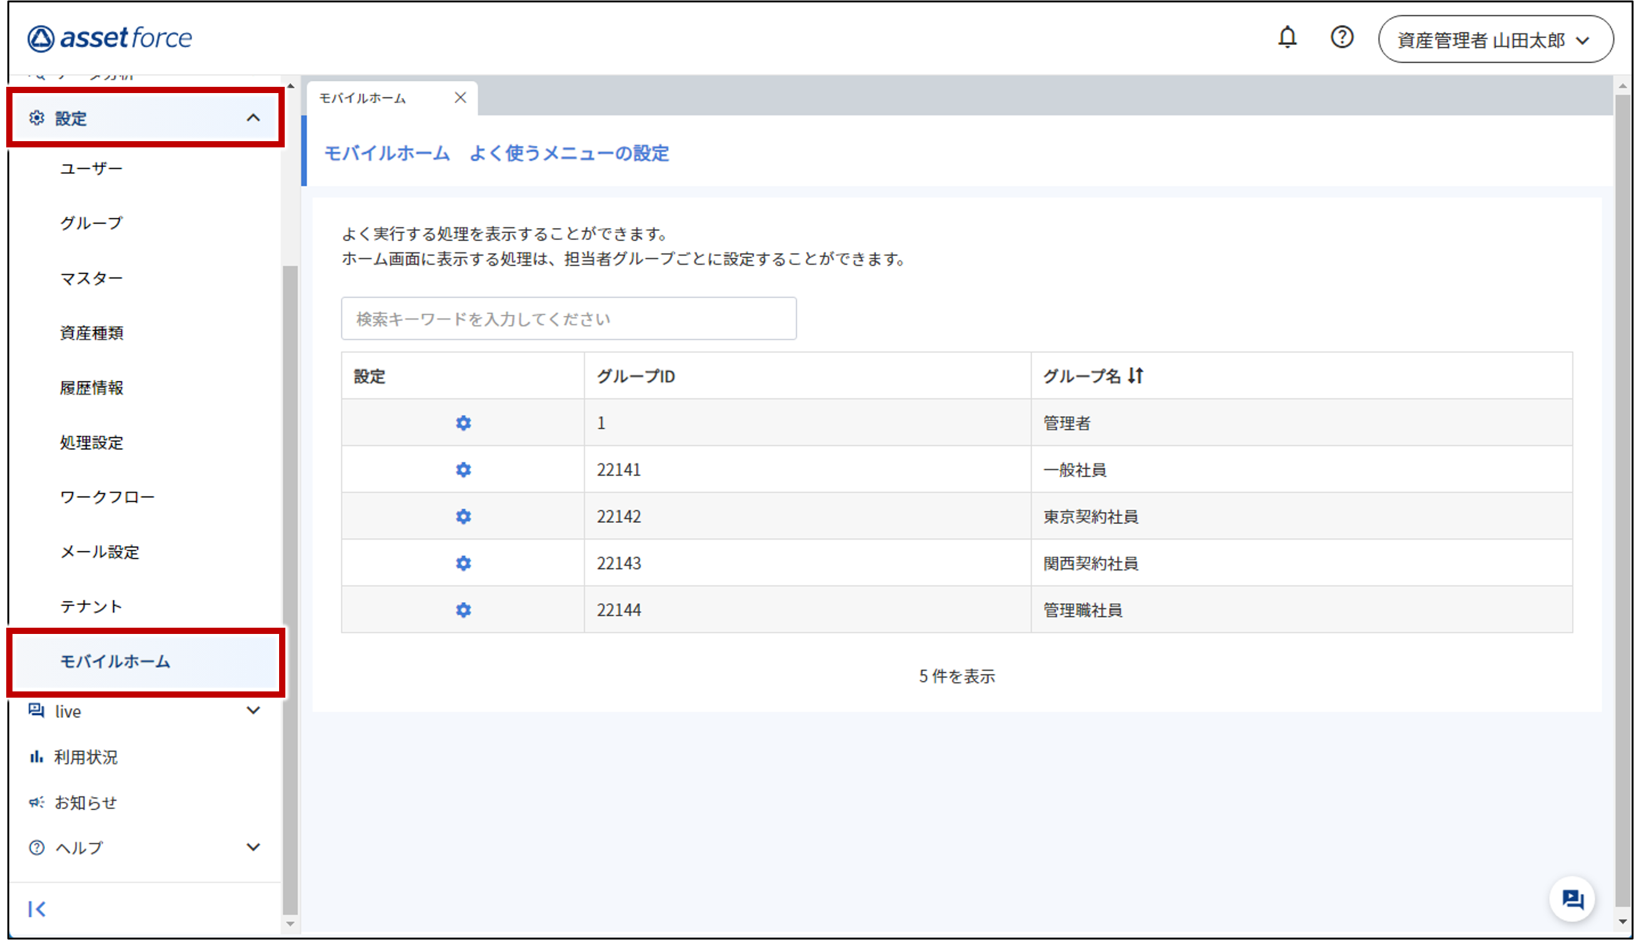This screenshot has width=1634, height=940.
Task: Click group name 関西契約社員
Action: (x=1091, y=563)
